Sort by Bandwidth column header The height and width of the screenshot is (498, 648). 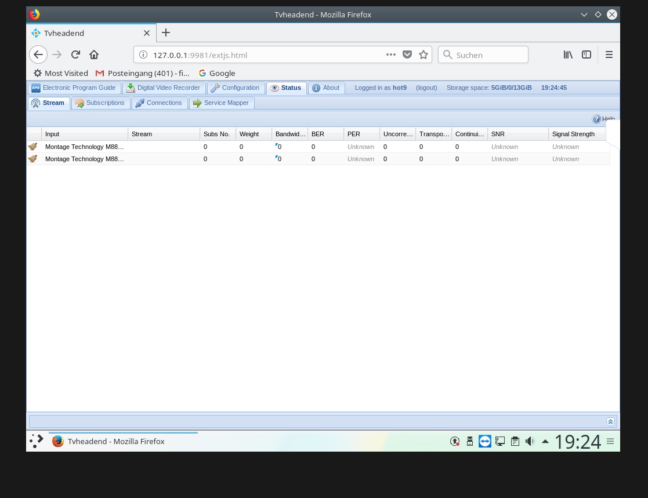[289, 134]
